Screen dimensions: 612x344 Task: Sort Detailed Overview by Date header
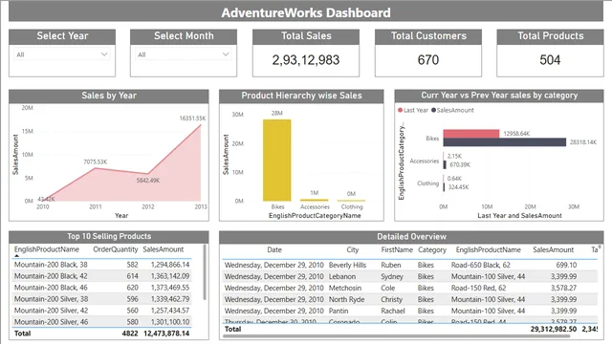[x=274, y=249]
